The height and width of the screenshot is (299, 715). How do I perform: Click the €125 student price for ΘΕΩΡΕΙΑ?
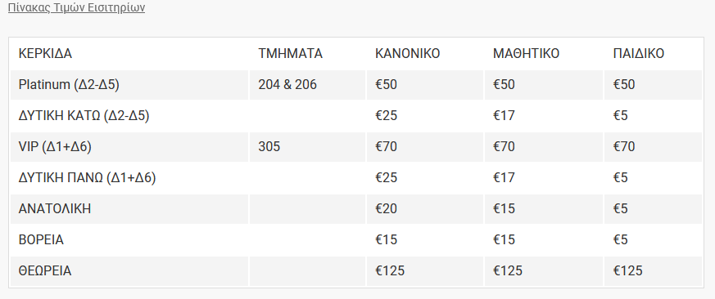(x=508, y=270)
